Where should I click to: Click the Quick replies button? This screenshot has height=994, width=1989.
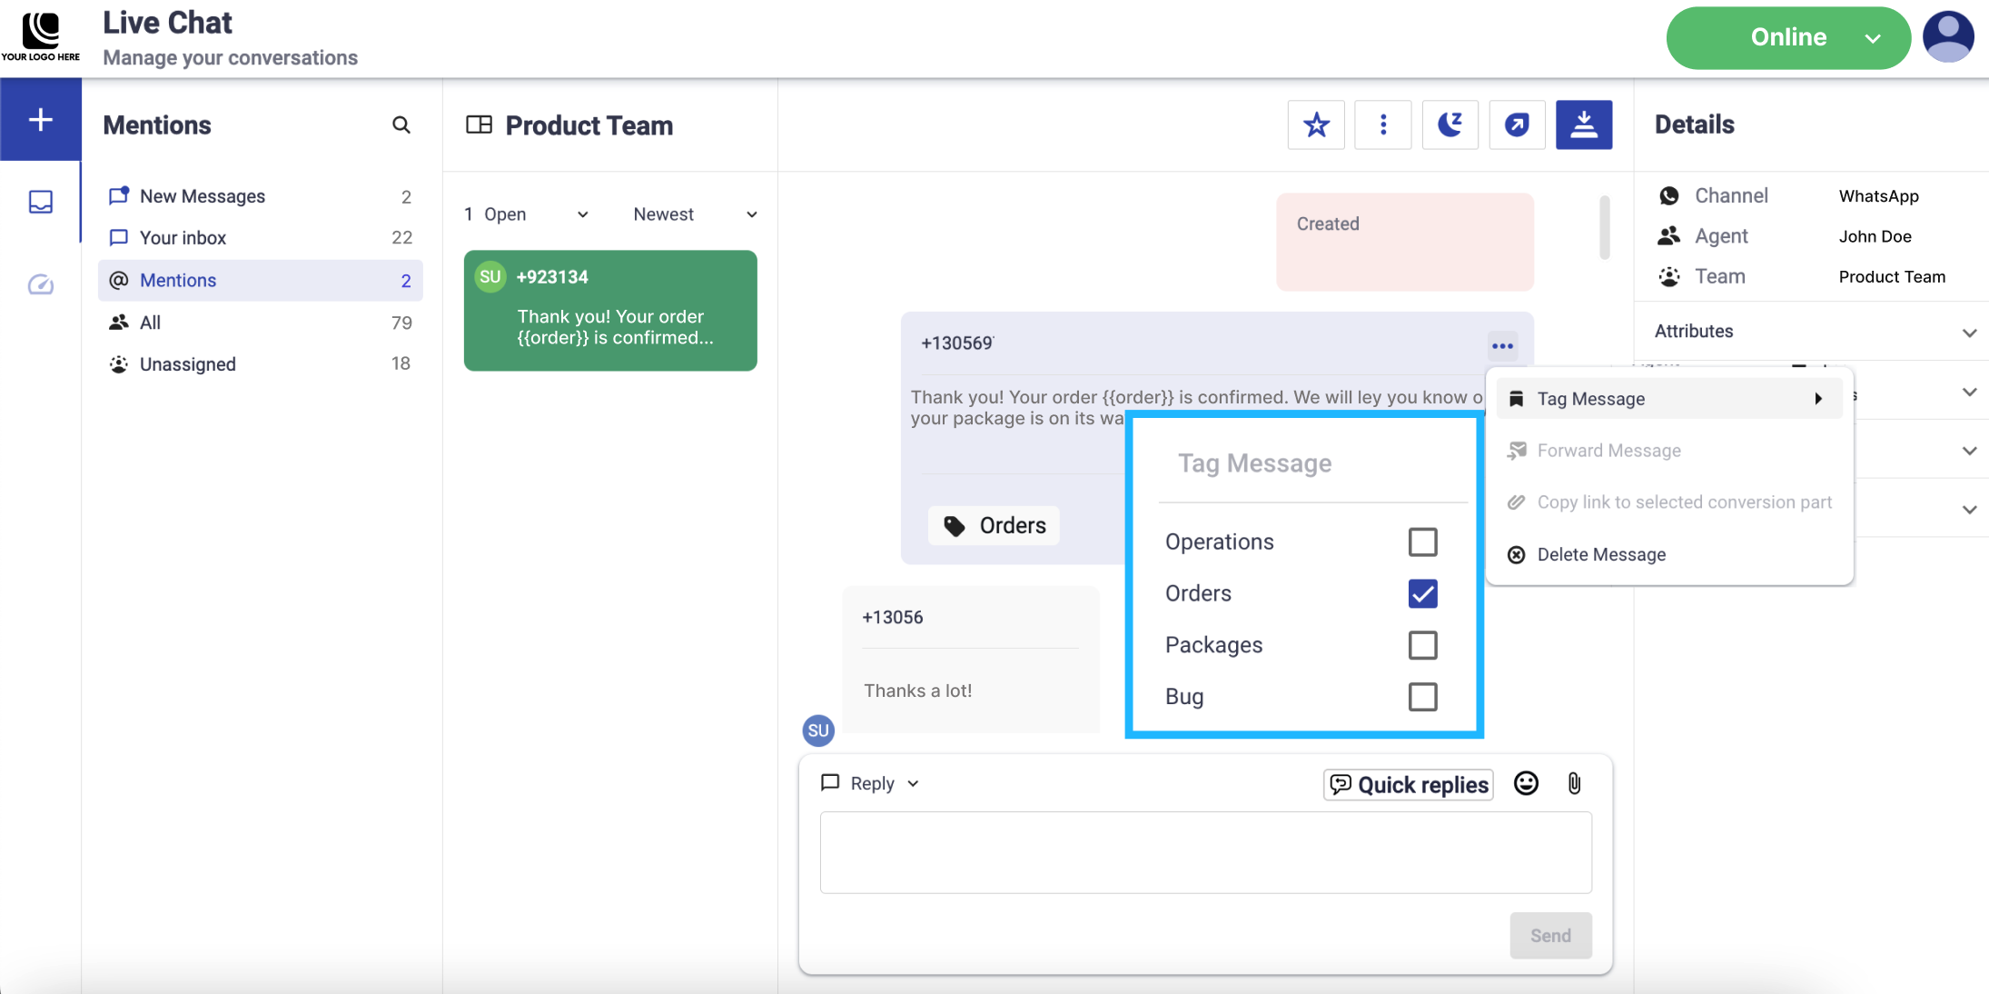click(x=1409, y=784)
